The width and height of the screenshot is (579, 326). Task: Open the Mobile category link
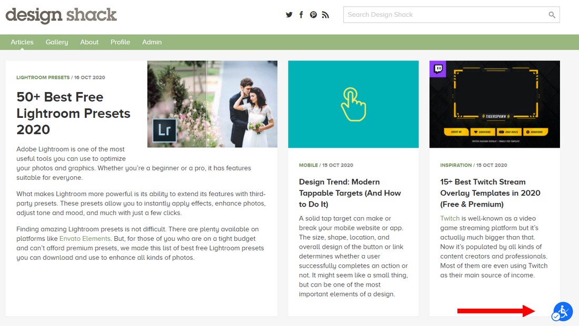(308, 165)
